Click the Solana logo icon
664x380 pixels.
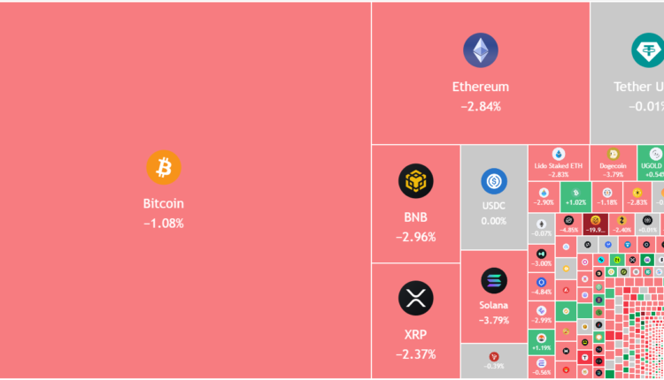point(494,281)
